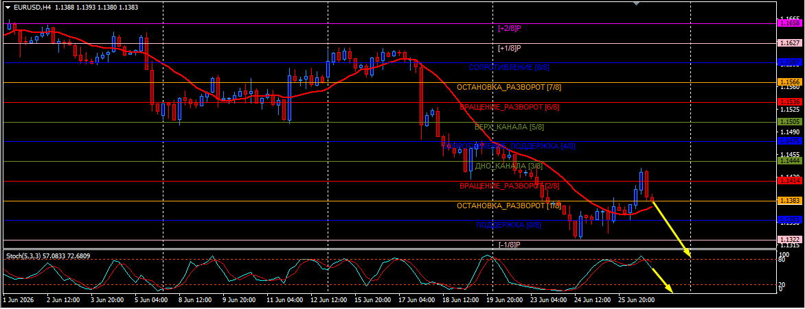Click the СОПРОТИВЛЕНИЕ [8/8] level label
This screenshot has width=805, height=309.
coord(509,68)
